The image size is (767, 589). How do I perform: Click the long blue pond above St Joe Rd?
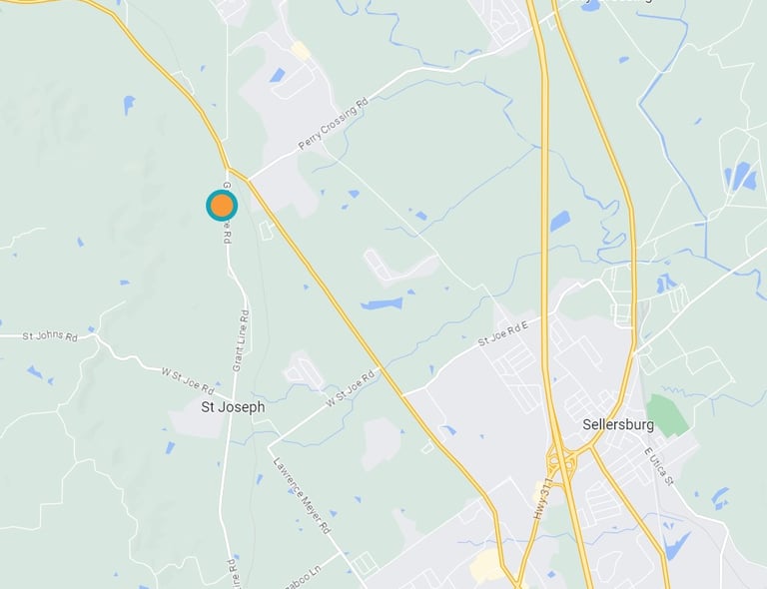coord(383,303)
